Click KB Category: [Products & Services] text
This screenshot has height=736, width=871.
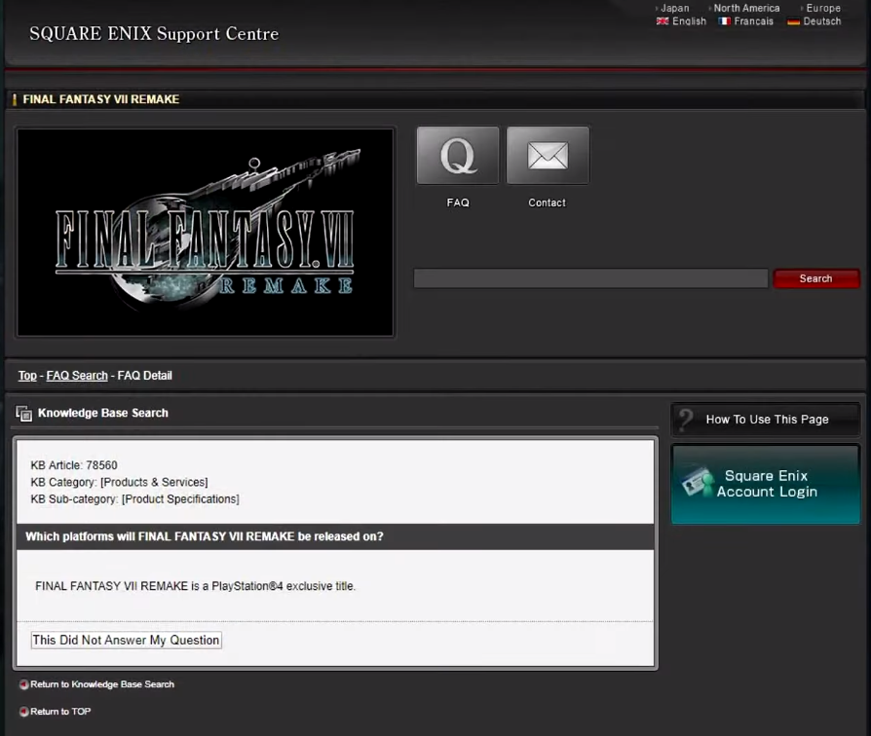click(119, 482)
